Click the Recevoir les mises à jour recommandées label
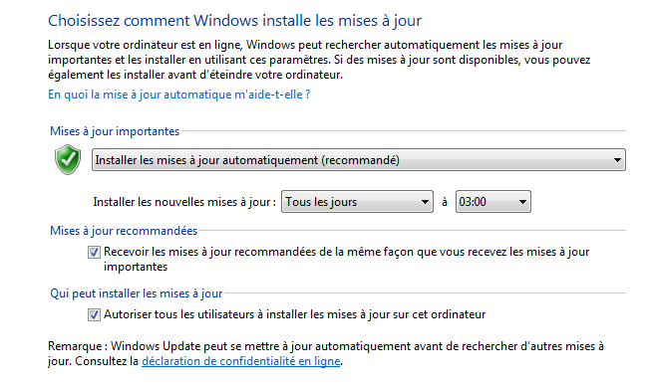 346,259
